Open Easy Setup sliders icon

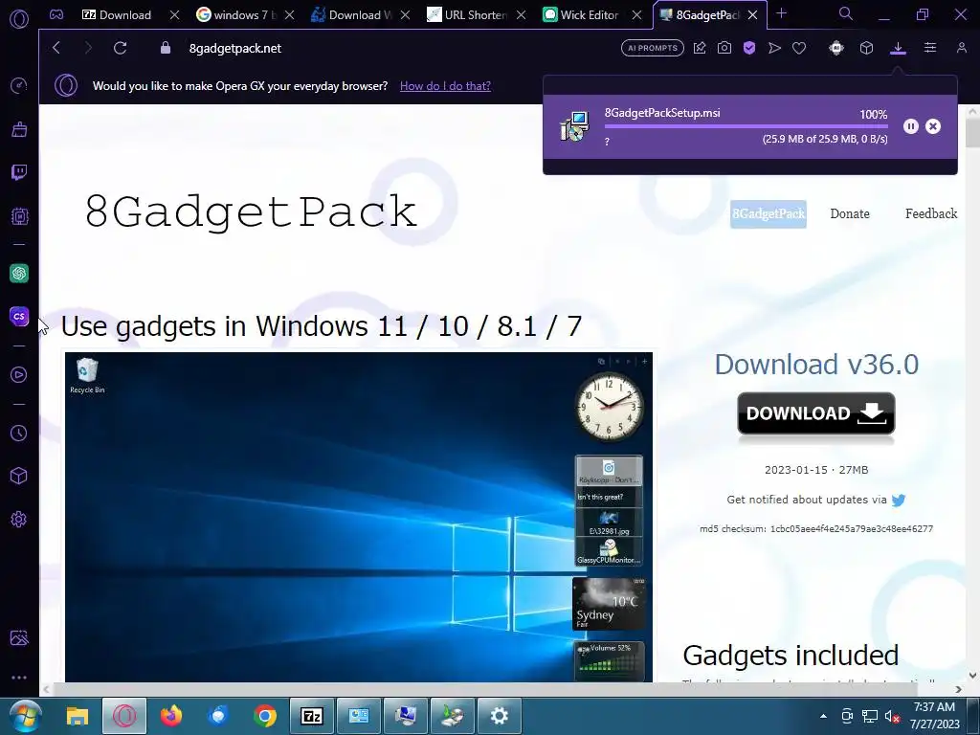pos(930,48)
